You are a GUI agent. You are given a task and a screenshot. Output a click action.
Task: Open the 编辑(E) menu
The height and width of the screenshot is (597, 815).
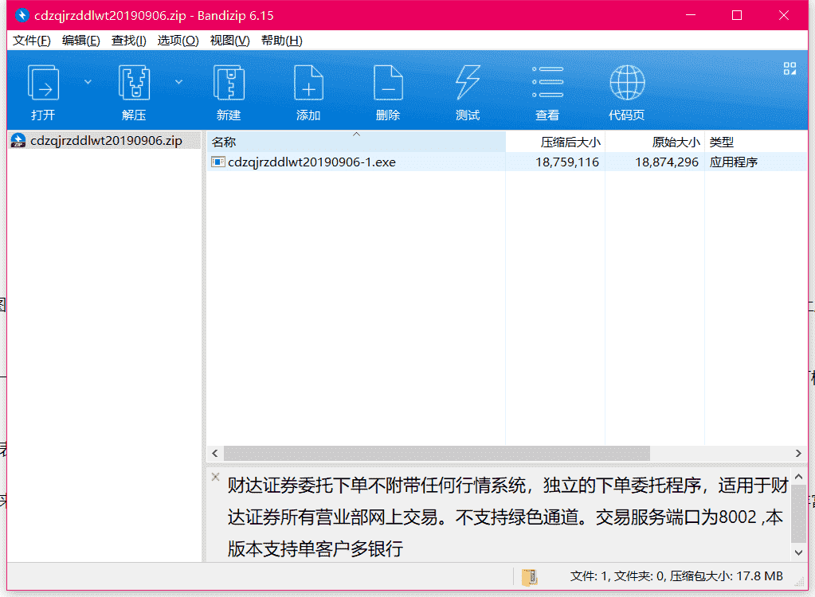click(81, 41)
